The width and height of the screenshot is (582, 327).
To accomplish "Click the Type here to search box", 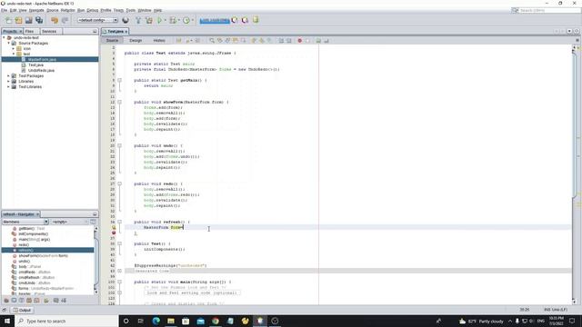I will (66, 321).
